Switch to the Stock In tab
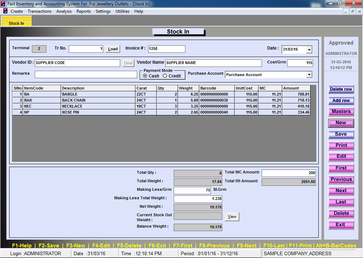 coord(16,22)
